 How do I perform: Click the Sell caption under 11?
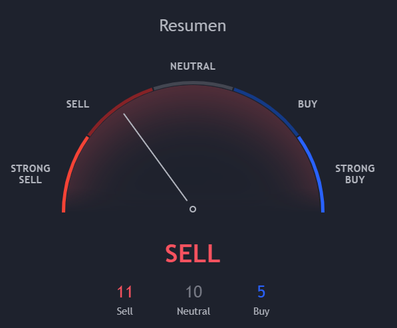[125, 311]
